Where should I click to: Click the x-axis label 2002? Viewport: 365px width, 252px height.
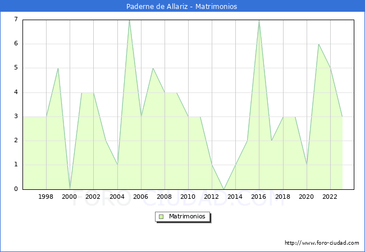[93, 197]
